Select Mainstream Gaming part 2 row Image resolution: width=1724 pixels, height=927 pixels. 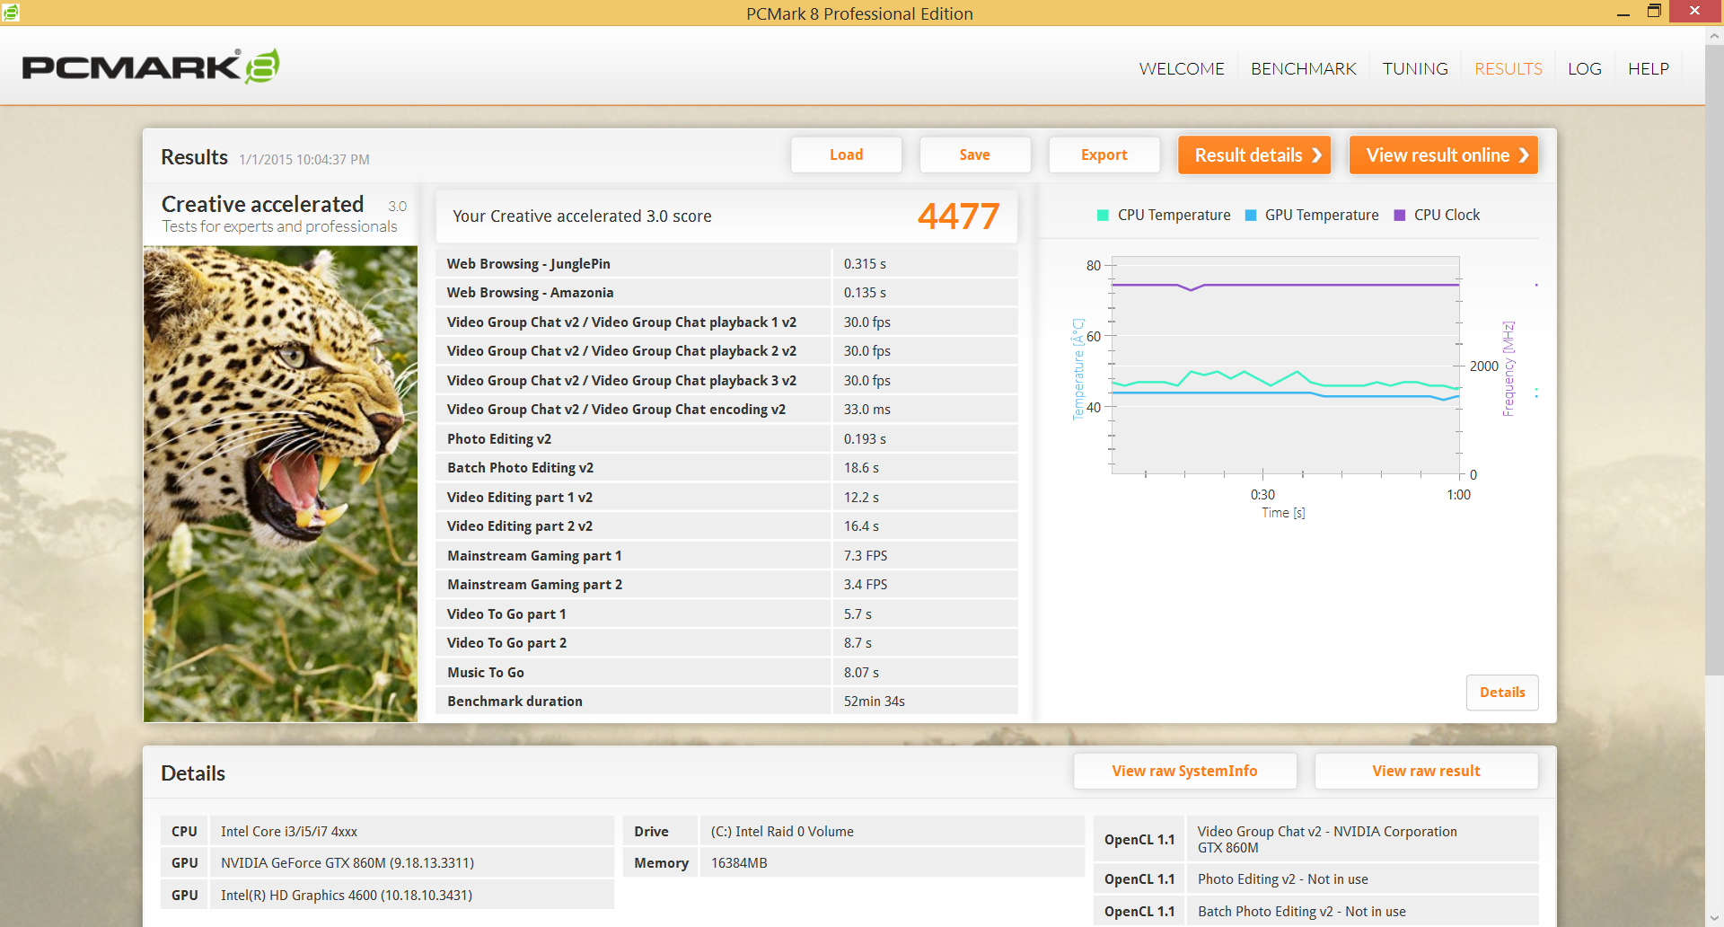click(x=726, y=584)
